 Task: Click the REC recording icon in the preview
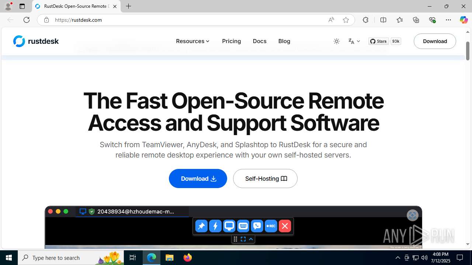coord(271,226)
